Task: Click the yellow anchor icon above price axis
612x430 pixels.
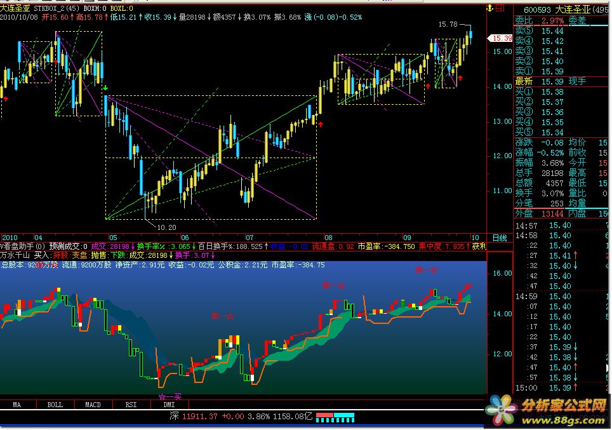Action: (x=490, y=8)
